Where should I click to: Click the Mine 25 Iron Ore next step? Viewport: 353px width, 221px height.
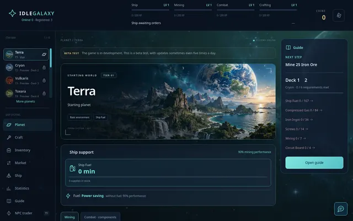[301, 65]
